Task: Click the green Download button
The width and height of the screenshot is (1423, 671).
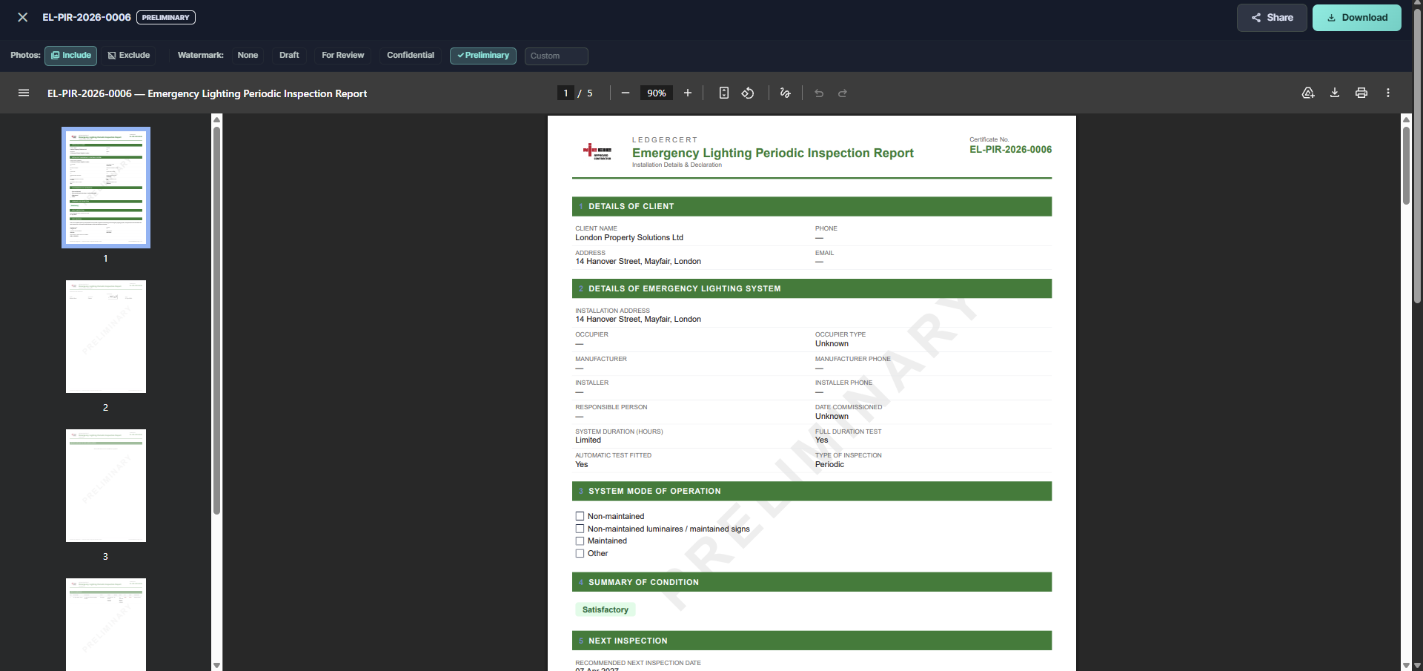Action: point(1357,17)
